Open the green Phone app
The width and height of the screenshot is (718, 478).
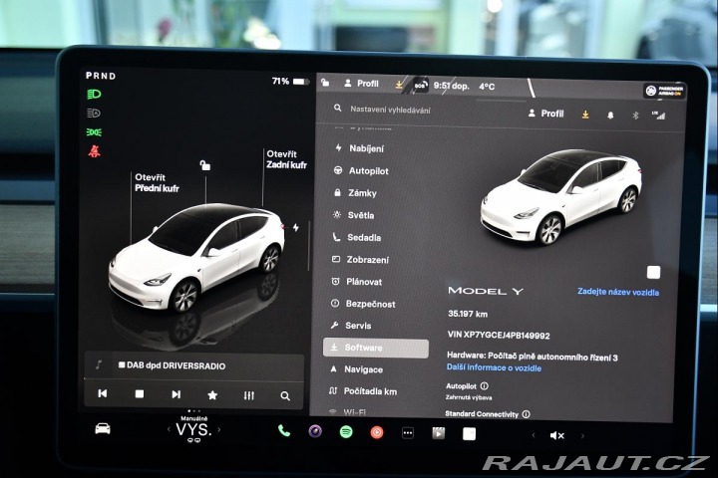click(x=284, y=430)
